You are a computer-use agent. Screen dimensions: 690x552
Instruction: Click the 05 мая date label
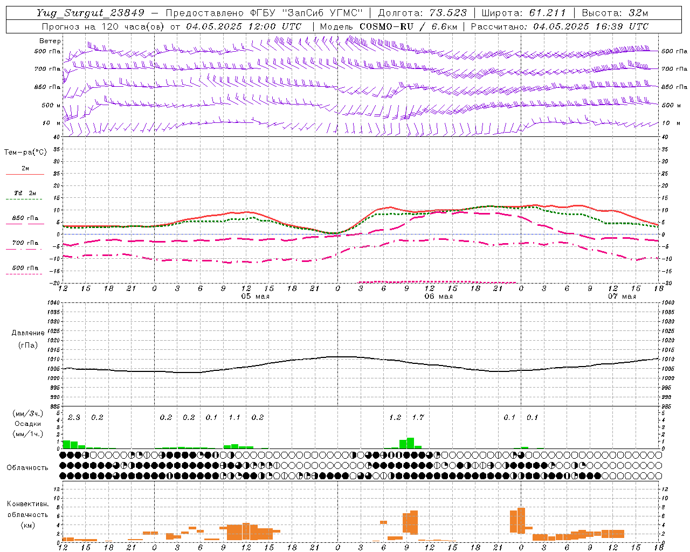click(255, 296)
